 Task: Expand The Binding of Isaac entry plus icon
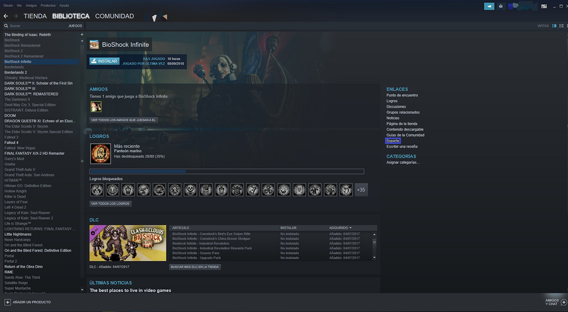tap(81, 34)
